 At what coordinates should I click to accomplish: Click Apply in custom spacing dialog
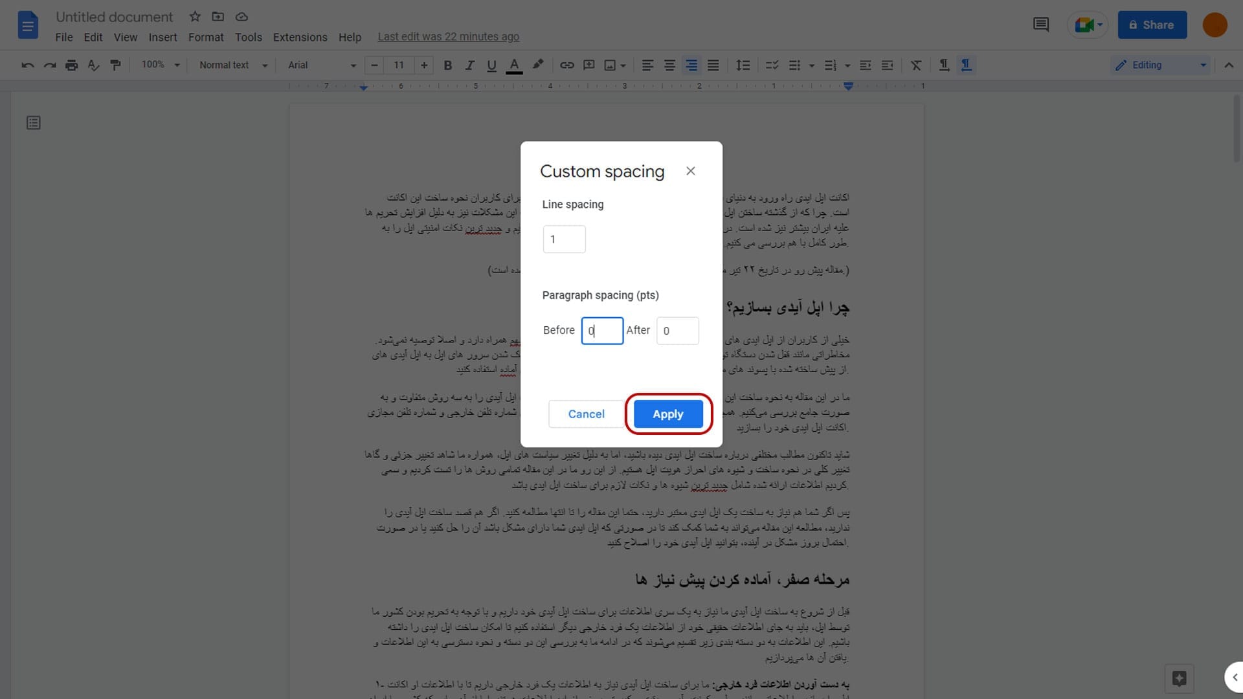point(667,414)
